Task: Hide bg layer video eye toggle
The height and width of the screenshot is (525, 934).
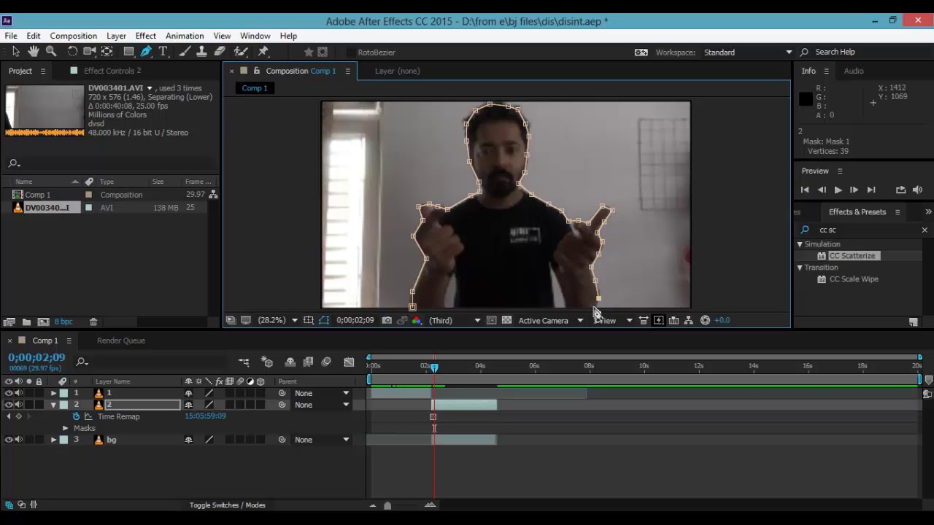Action: 9,440
